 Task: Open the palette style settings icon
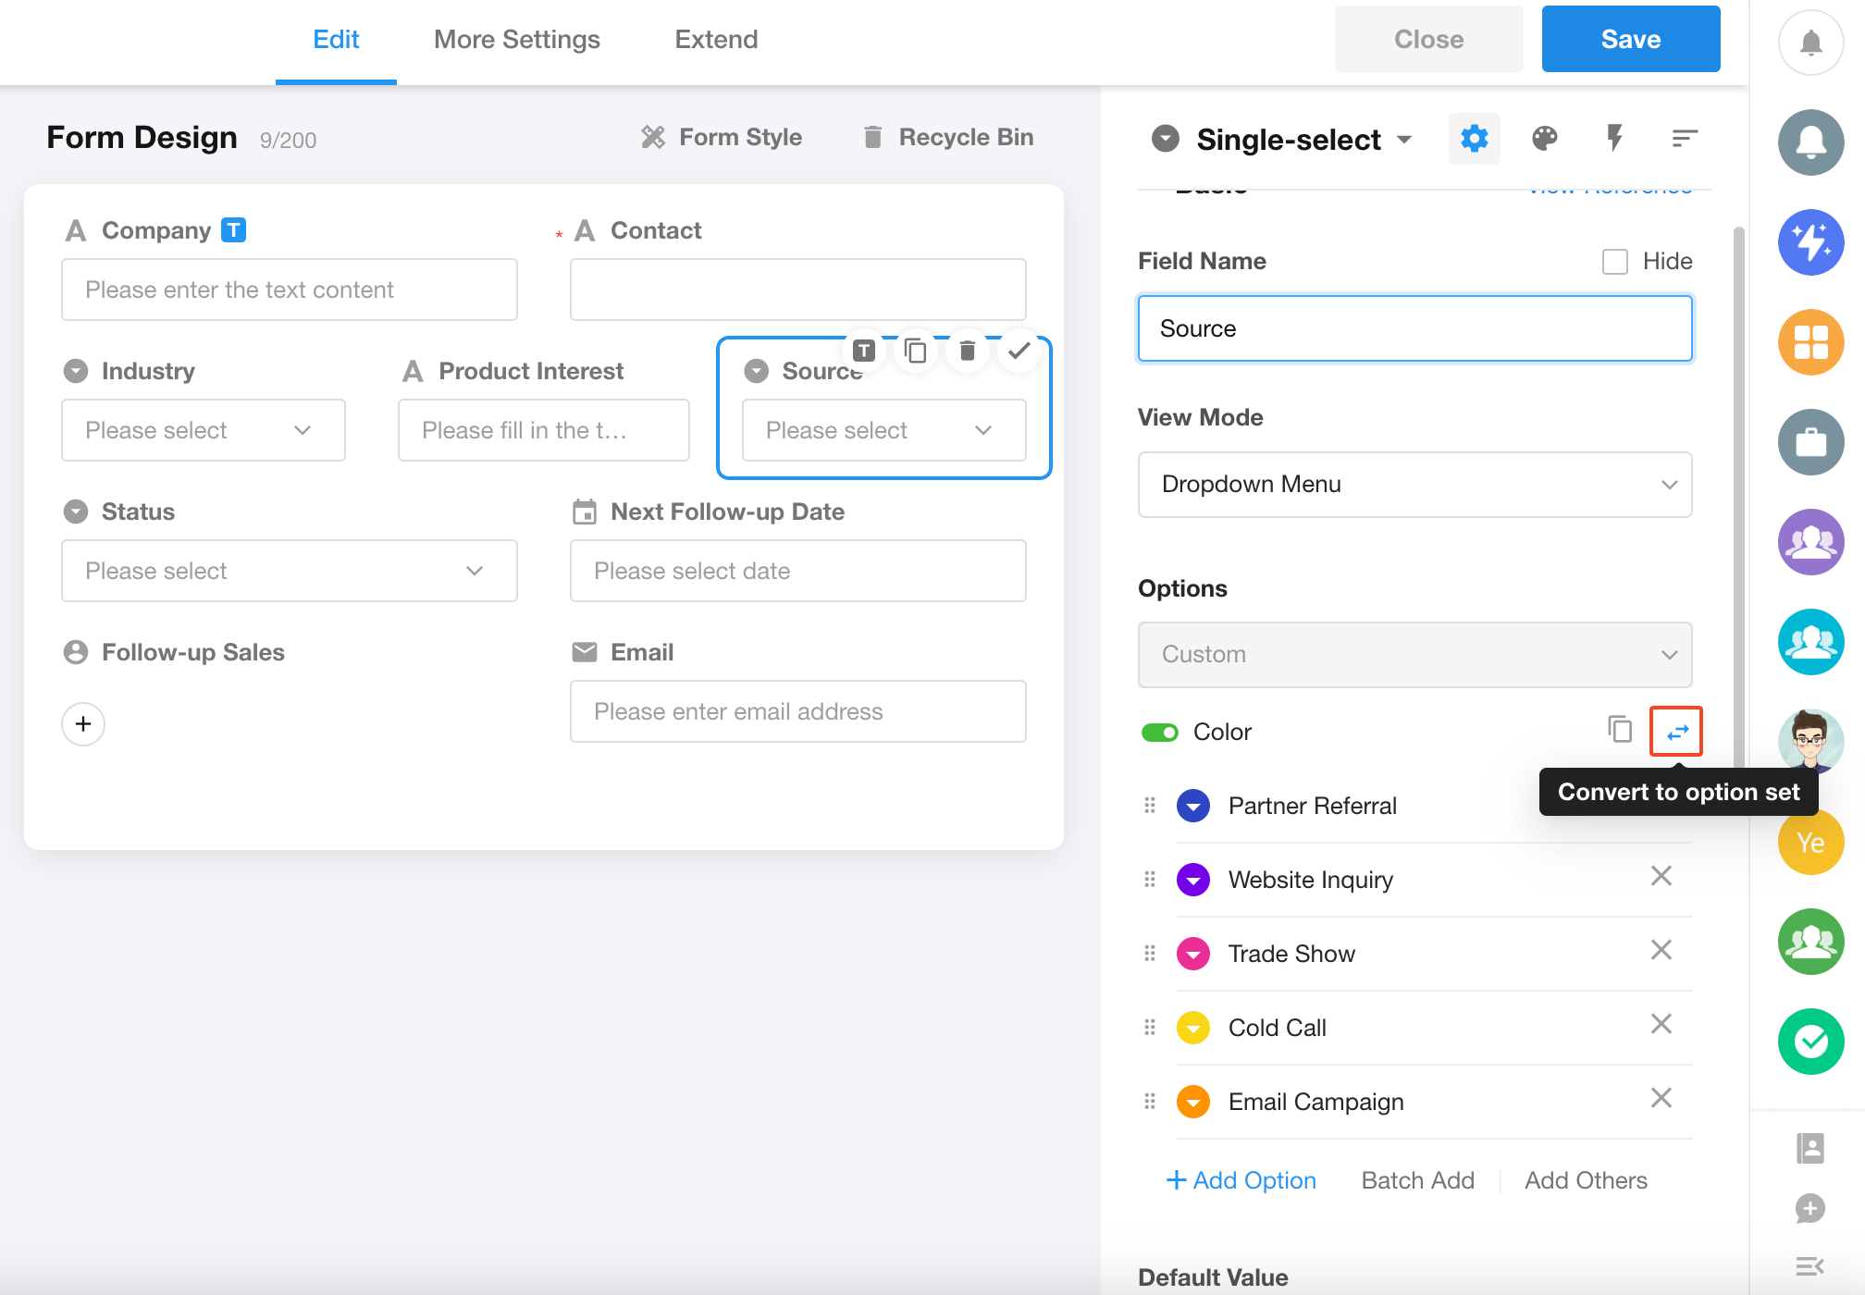(x=1544, y=139)
